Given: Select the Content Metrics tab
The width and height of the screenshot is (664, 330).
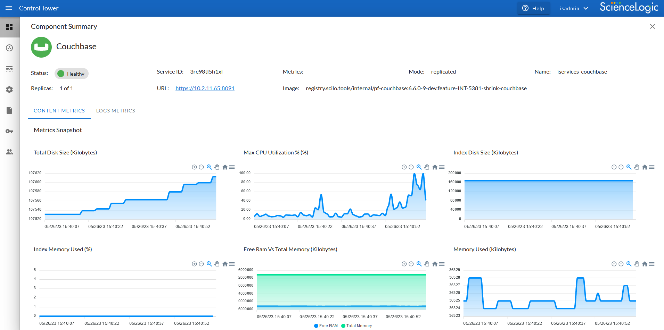Looking at the screenshot, I should point(59,111).
